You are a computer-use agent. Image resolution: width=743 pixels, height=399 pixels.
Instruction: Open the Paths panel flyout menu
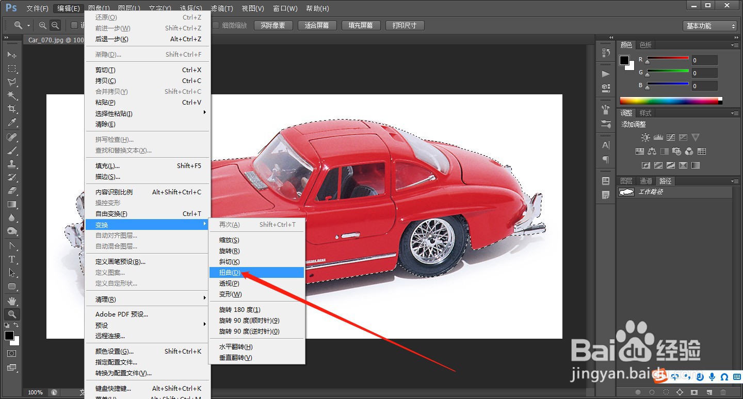(735, 181)
